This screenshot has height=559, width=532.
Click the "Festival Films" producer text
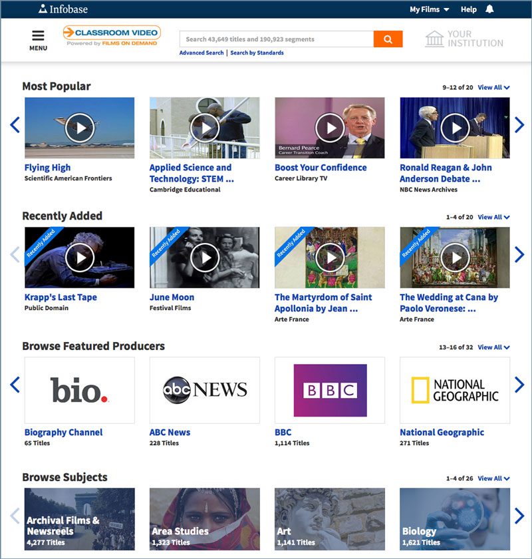click(170, 308)
